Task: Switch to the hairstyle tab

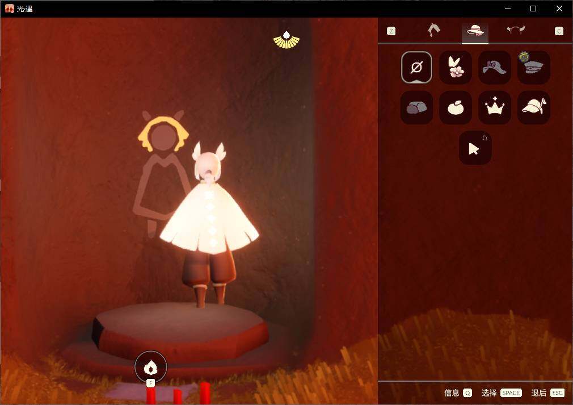Action: pos(434,30)
